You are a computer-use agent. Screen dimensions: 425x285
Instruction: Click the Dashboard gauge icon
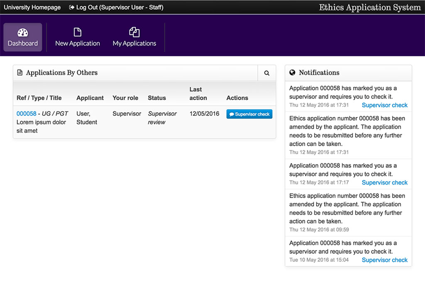[x=23, y=32]
